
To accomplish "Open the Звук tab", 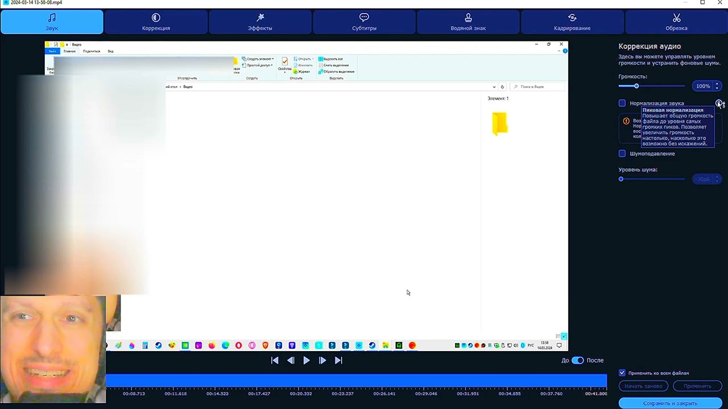I will [x=52, y=22].
